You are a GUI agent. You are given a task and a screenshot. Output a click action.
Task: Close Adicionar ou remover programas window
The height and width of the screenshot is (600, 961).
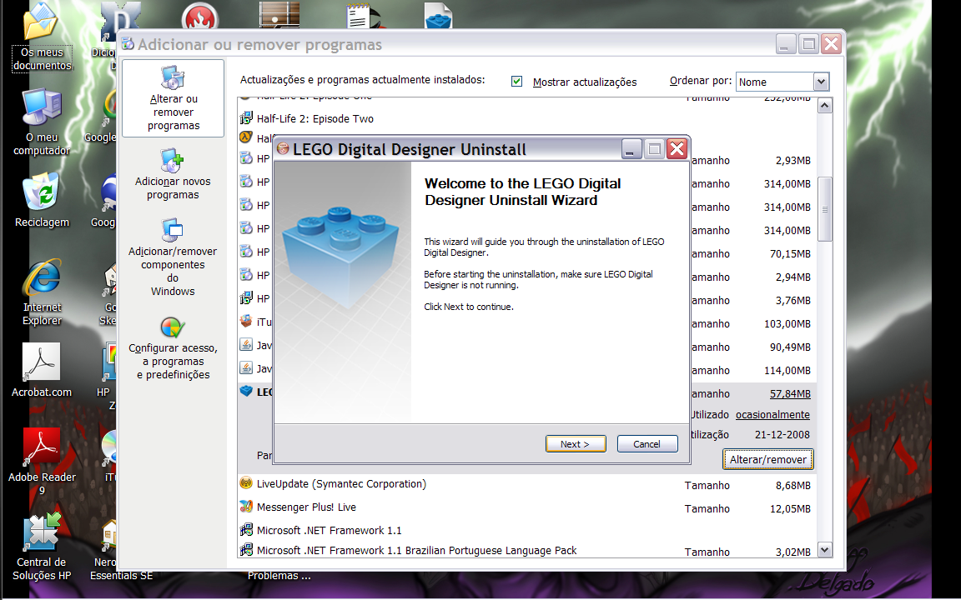coord(831,44)
